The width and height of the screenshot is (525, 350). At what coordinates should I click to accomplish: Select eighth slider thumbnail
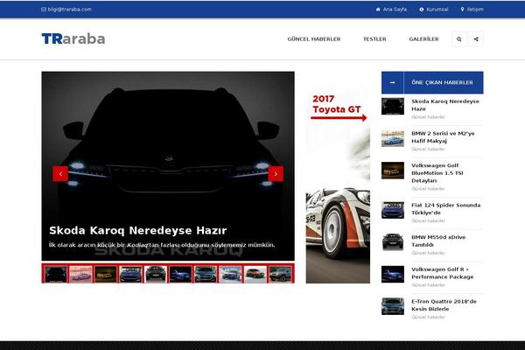[x=230, y=274]
